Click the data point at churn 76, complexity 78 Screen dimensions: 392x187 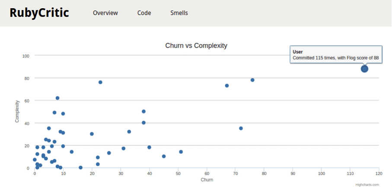[252, 80]
